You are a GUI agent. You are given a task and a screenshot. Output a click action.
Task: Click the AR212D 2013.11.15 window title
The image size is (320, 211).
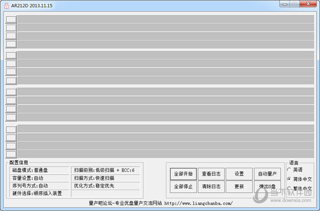pyautogui.click(x=31, y=5)
